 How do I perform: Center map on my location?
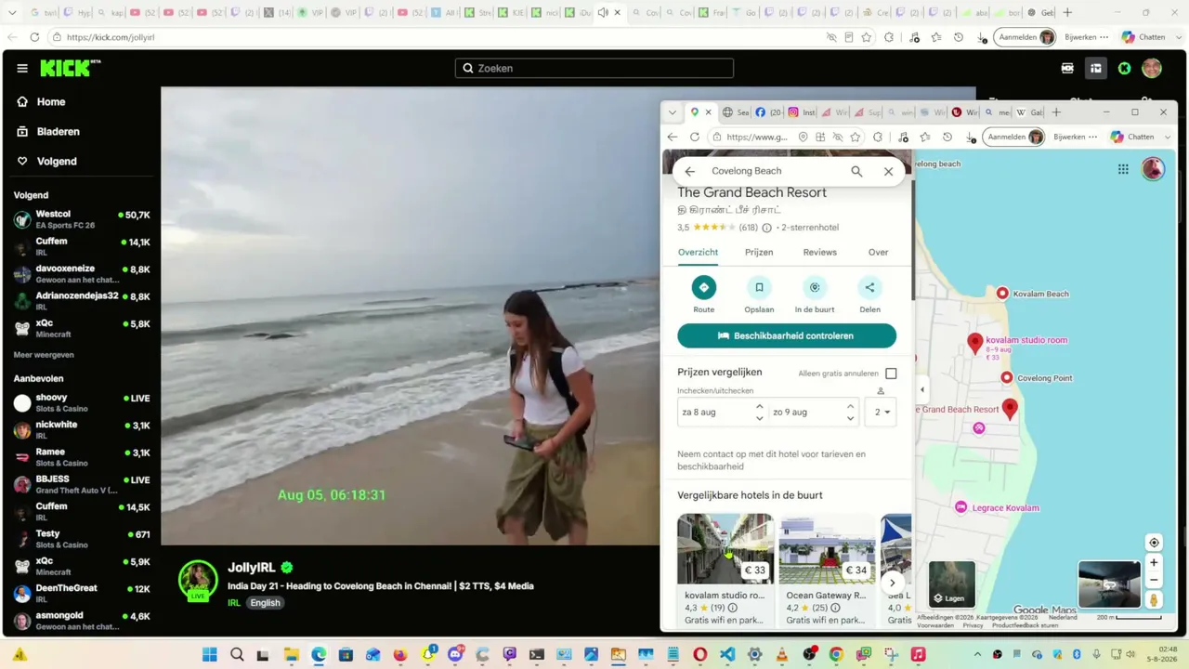click(x=1154, y=543)
